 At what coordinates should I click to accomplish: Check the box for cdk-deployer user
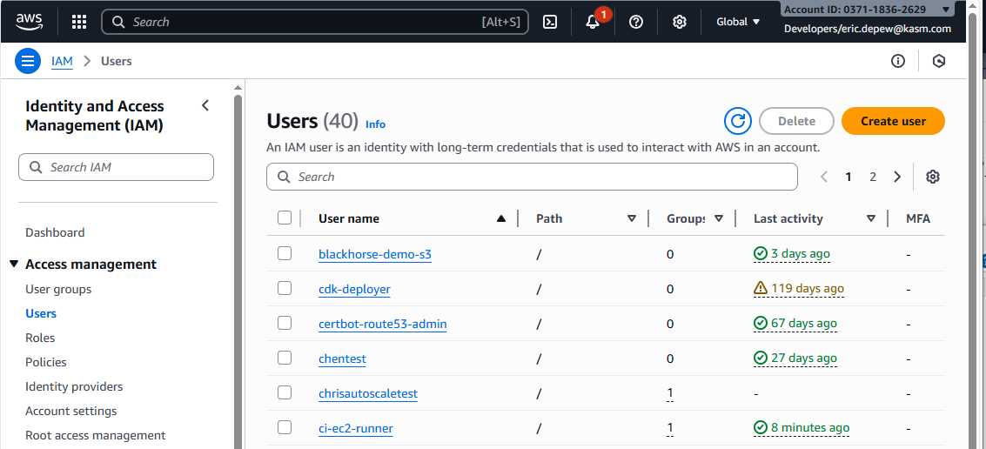point(285,288)
